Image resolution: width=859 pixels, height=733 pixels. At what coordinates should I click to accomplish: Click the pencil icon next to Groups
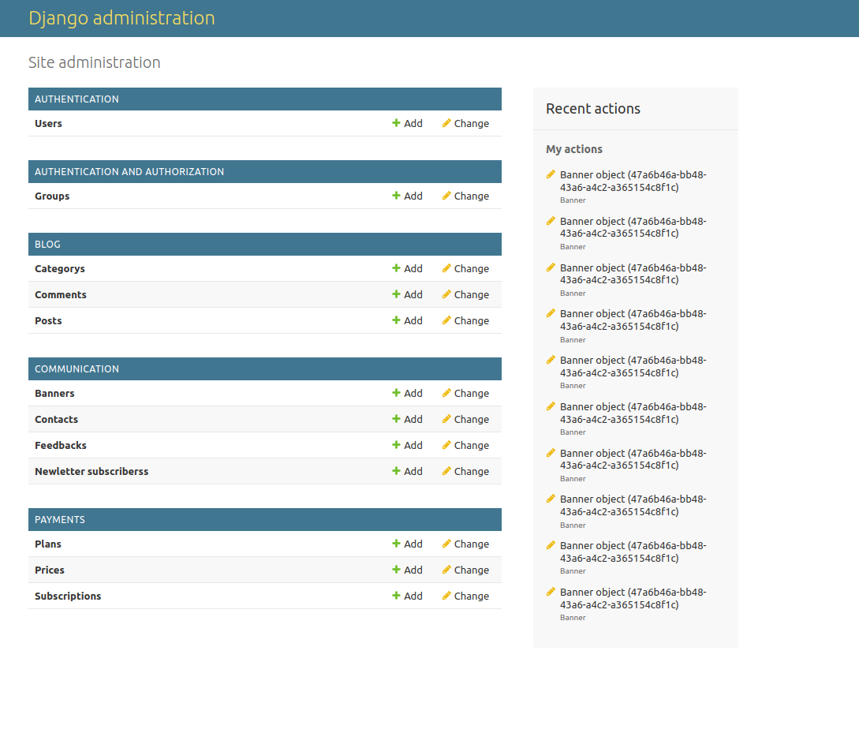[446, 196]
